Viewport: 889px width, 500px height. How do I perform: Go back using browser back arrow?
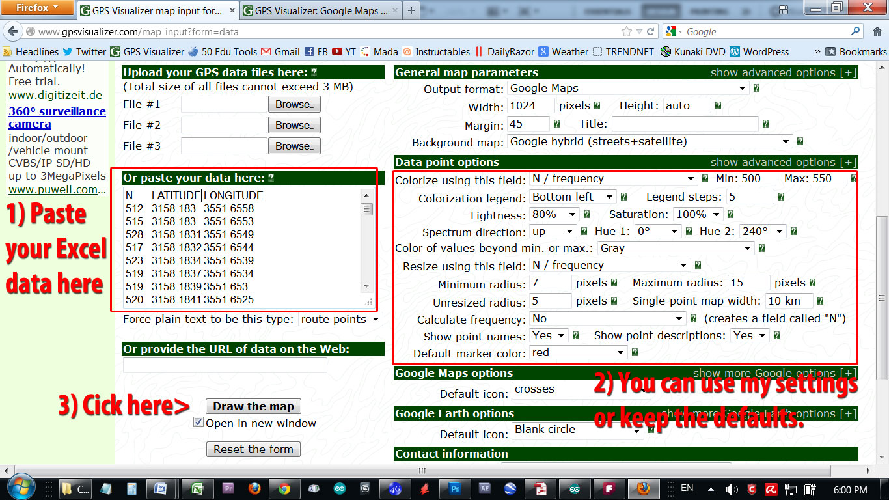pos(13,31)
